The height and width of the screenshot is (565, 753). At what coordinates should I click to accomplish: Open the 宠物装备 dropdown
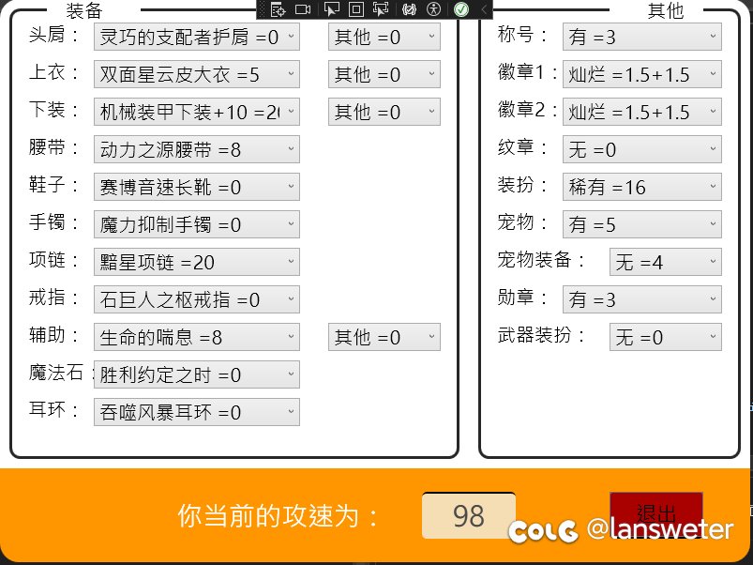pyautogui.click(x=665, y=262)
